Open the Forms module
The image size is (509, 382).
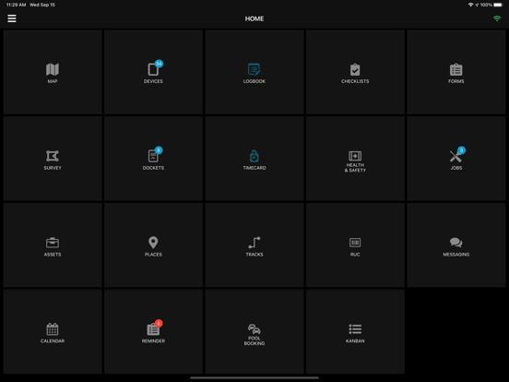pos(456,72)
